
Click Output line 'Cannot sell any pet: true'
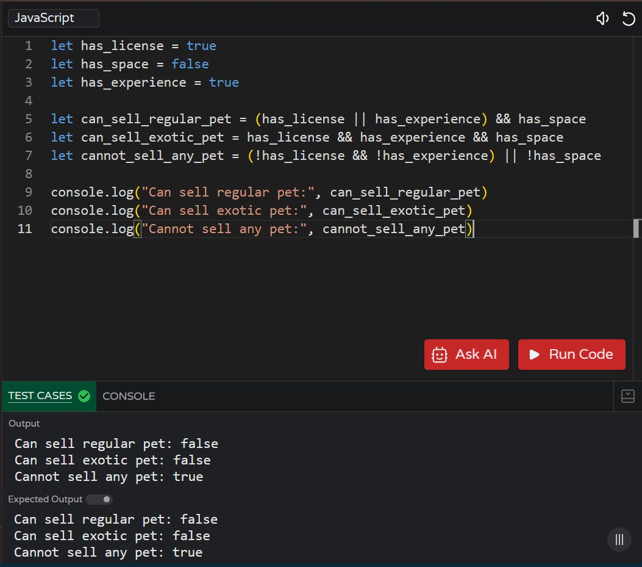pos(109,477)
